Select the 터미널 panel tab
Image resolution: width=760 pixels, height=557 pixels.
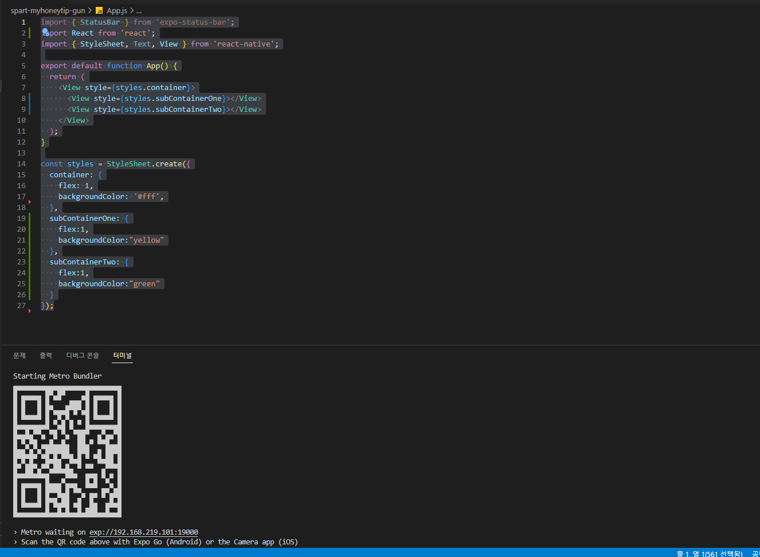(123, 356)
